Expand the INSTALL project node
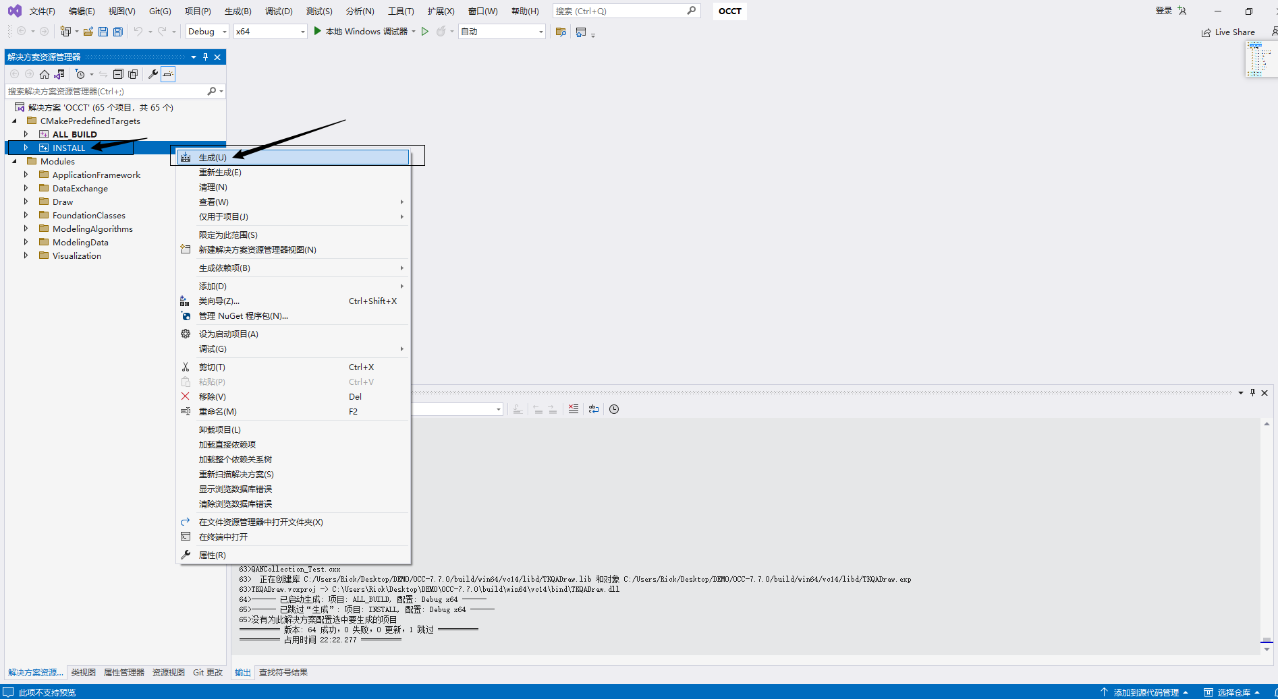Image resolution: width=1278 pixels, height=699 pixels. coord(26,148)
